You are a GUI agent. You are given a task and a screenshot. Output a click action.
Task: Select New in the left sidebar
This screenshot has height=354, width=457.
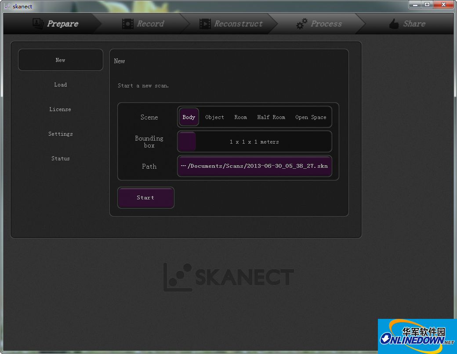61,60
